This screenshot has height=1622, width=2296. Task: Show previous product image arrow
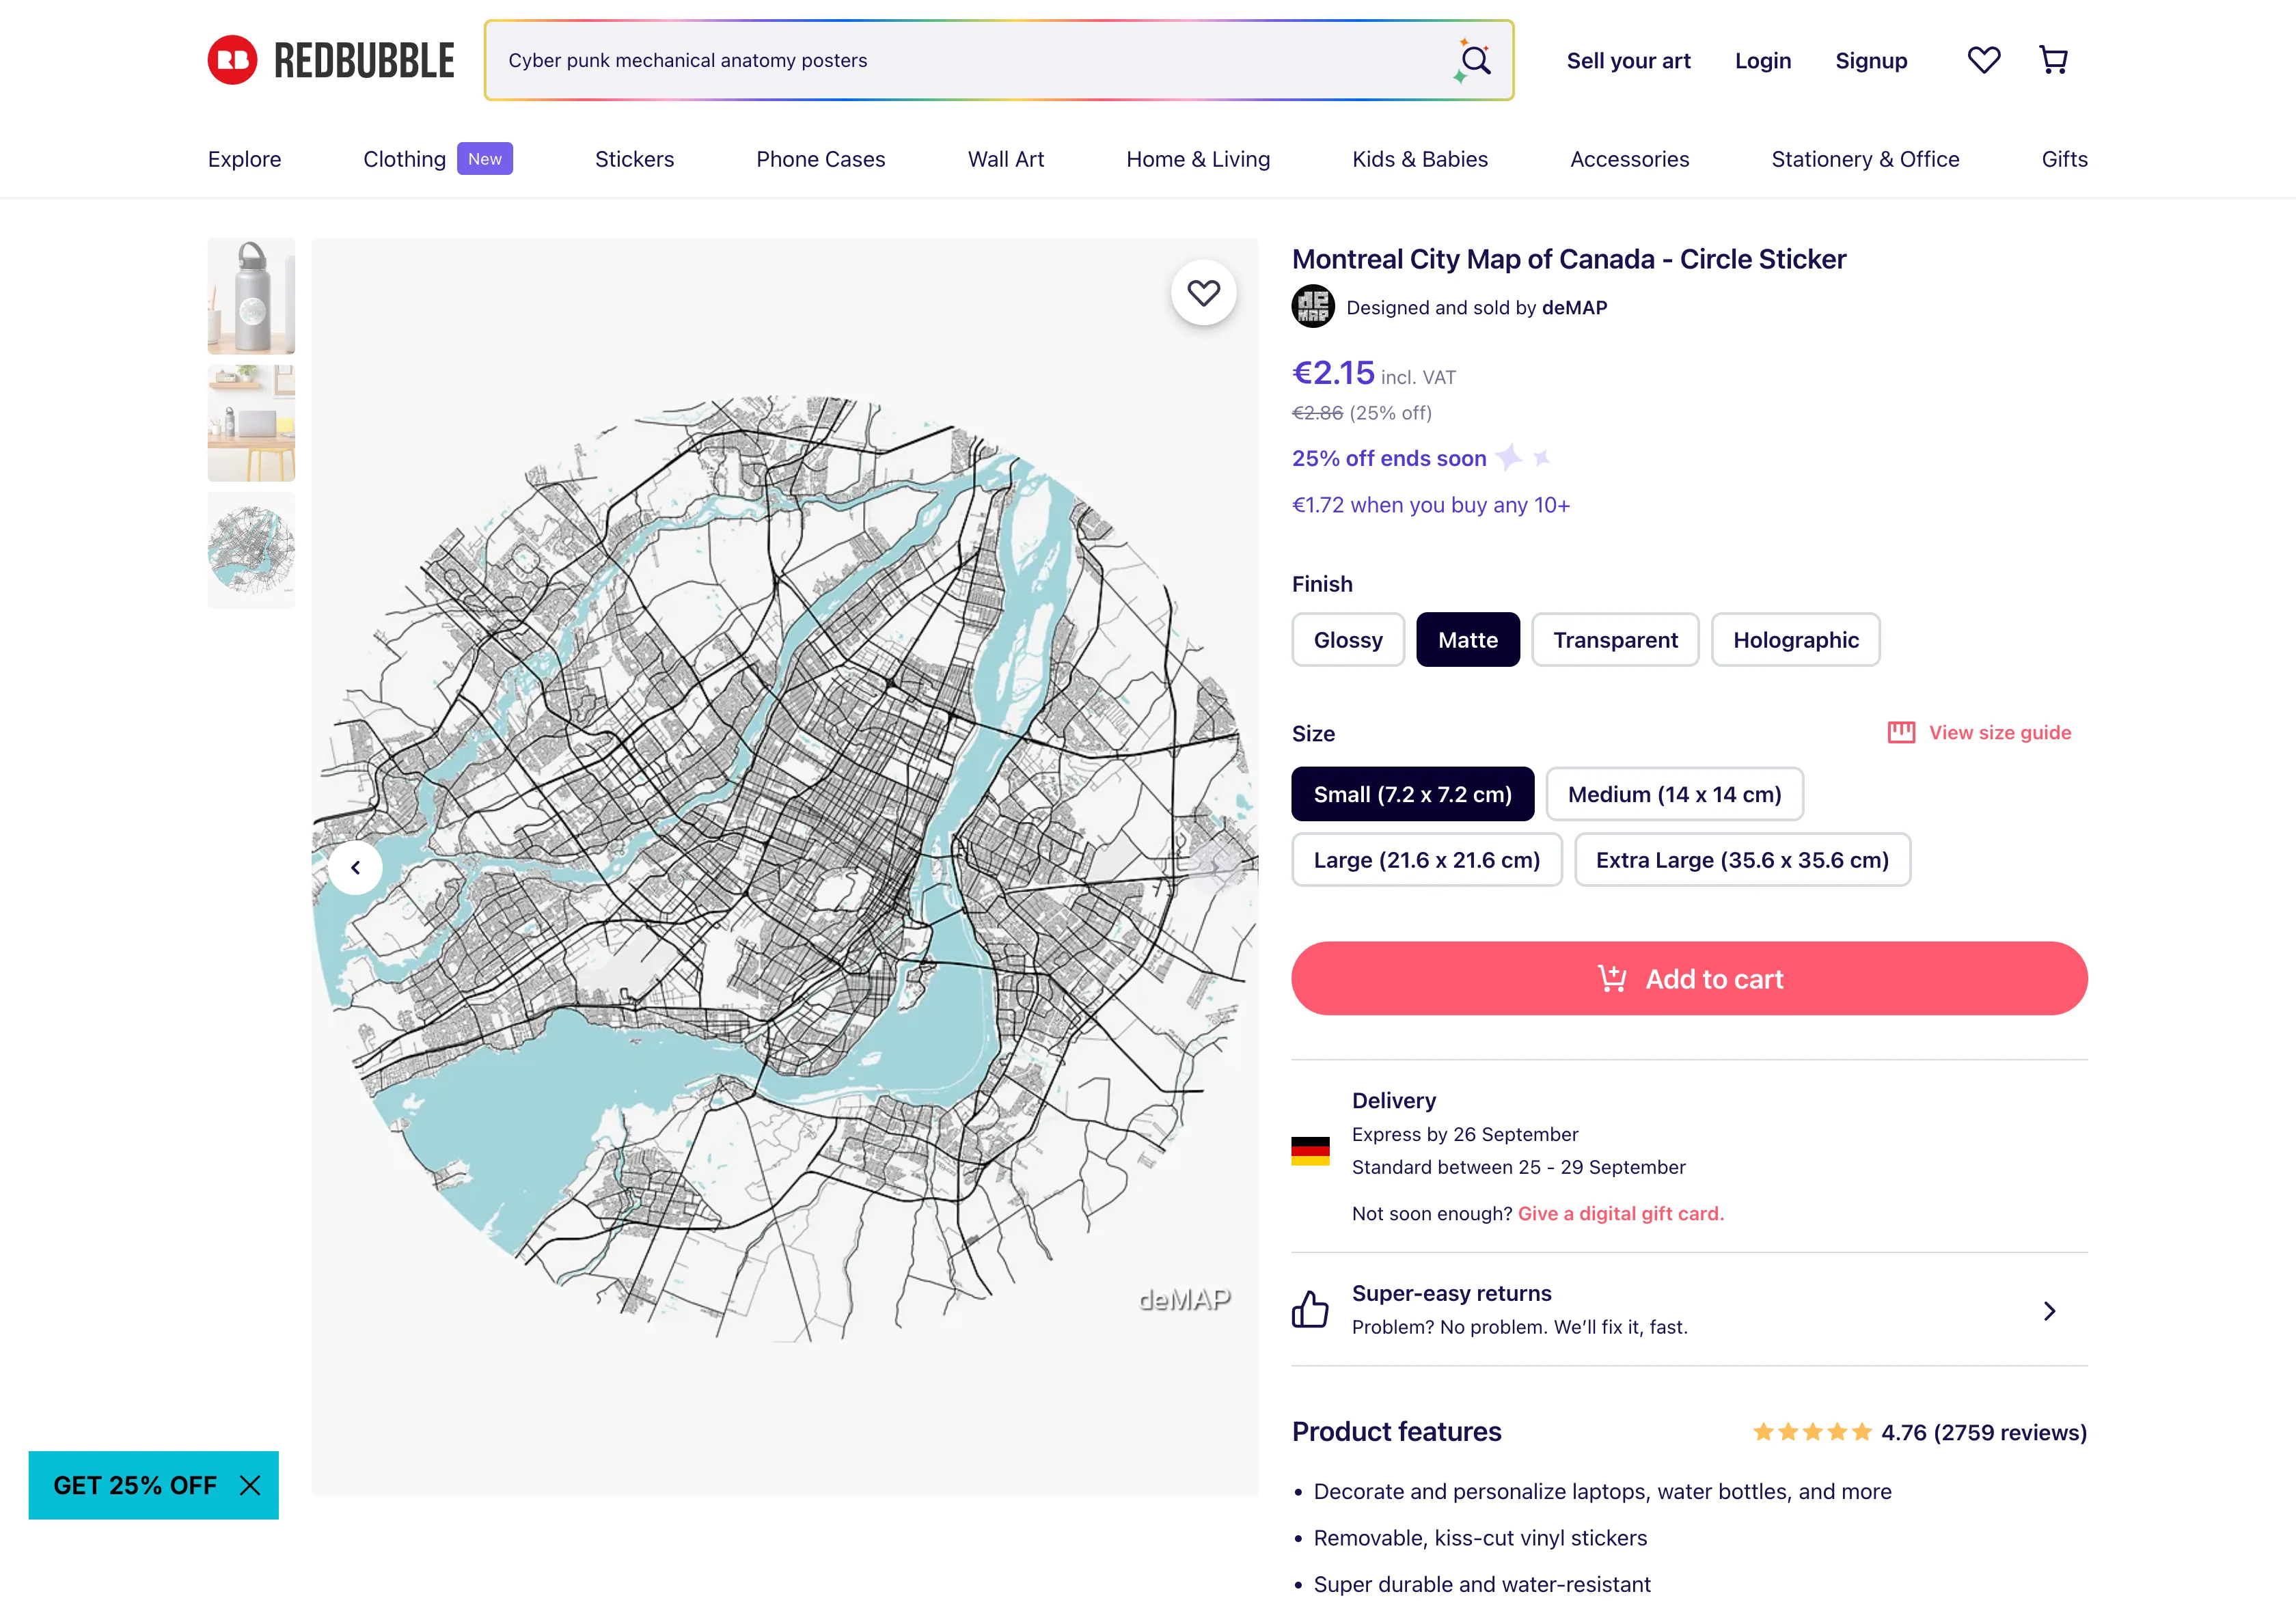point(356,867)
